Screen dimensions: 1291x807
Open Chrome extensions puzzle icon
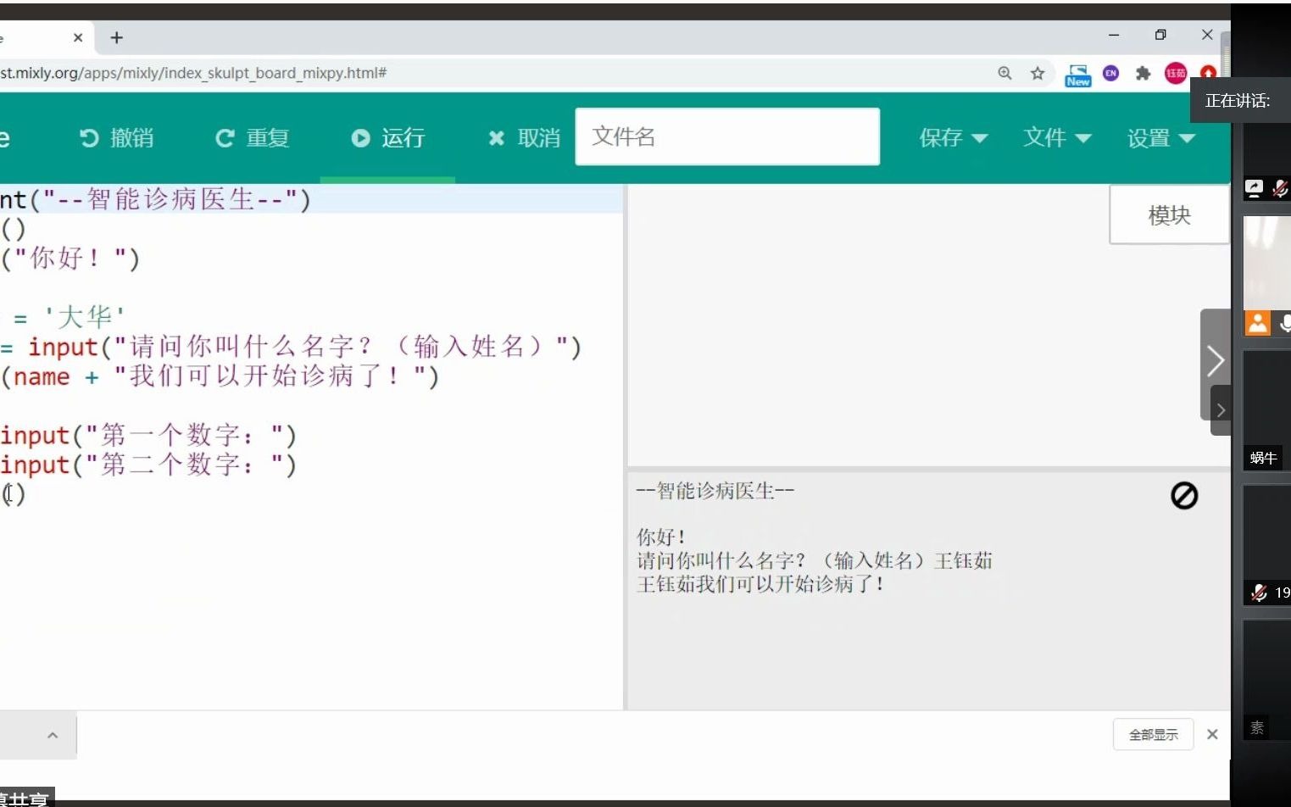[x=1143, y=74]
